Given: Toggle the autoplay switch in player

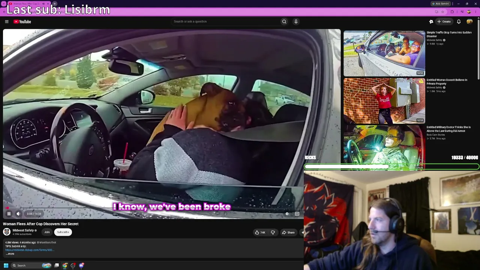Looking at the screenshot, I should click(x=287, y=214).
